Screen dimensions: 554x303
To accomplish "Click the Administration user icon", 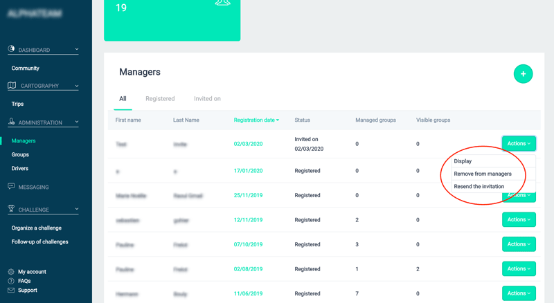I will tap(12, 122).
